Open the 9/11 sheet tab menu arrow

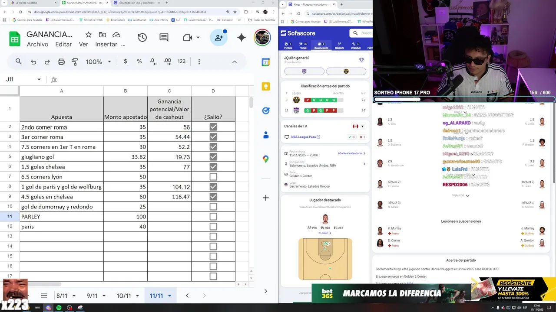point(104,296)
